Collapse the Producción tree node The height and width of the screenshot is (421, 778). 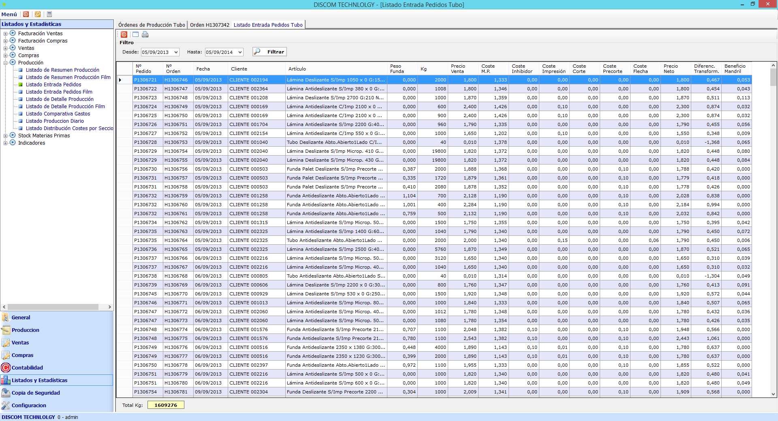(5, 63)
